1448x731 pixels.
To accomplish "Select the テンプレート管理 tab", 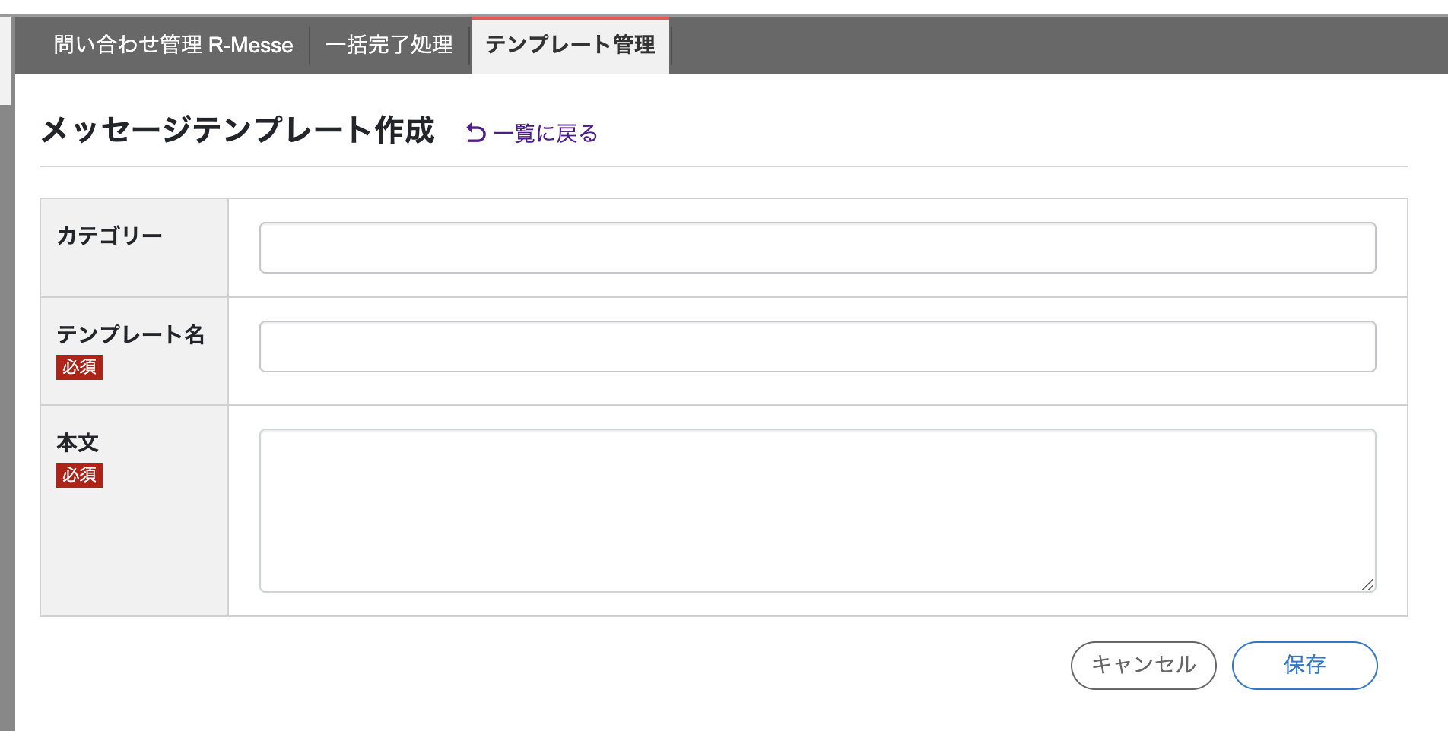I will click(570, 46).
